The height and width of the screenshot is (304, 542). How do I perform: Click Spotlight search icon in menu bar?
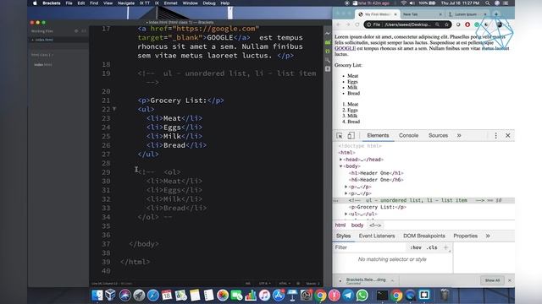click(488, 3)
